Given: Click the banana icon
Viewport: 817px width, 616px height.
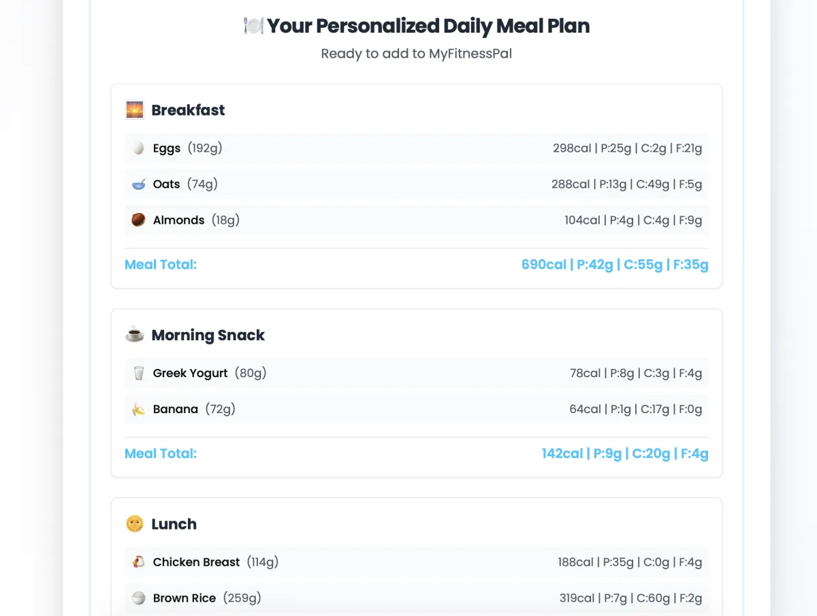Looking at the screenshot, I should point(138,409).
